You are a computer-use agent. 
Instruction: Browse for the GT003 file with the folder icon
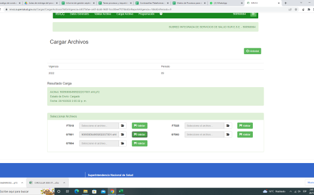point(228,134)
